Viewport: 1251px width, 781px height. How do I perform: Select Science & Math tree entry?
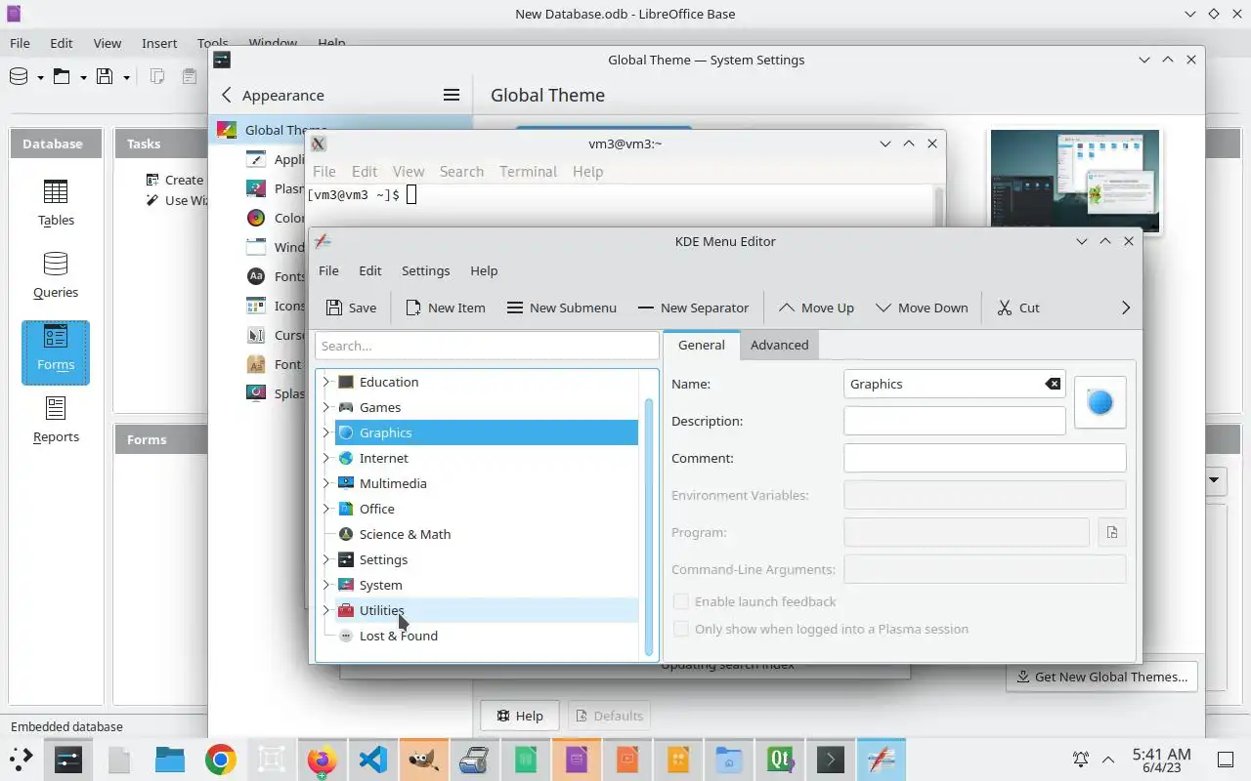tap(487, 534)
